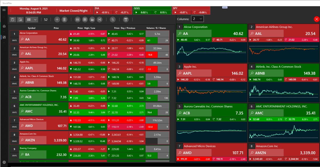
Task: Open the hamburger navigation menu
Action: coord(4,10)
